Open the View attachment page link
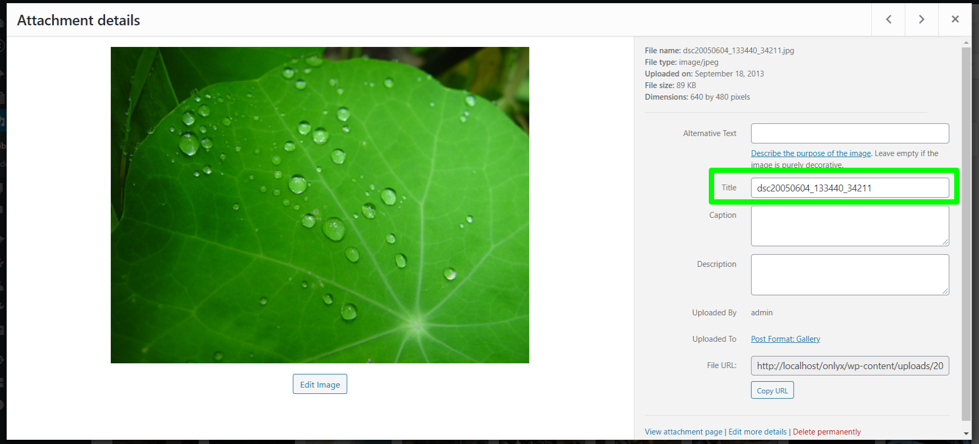 [x=683, y=432]
